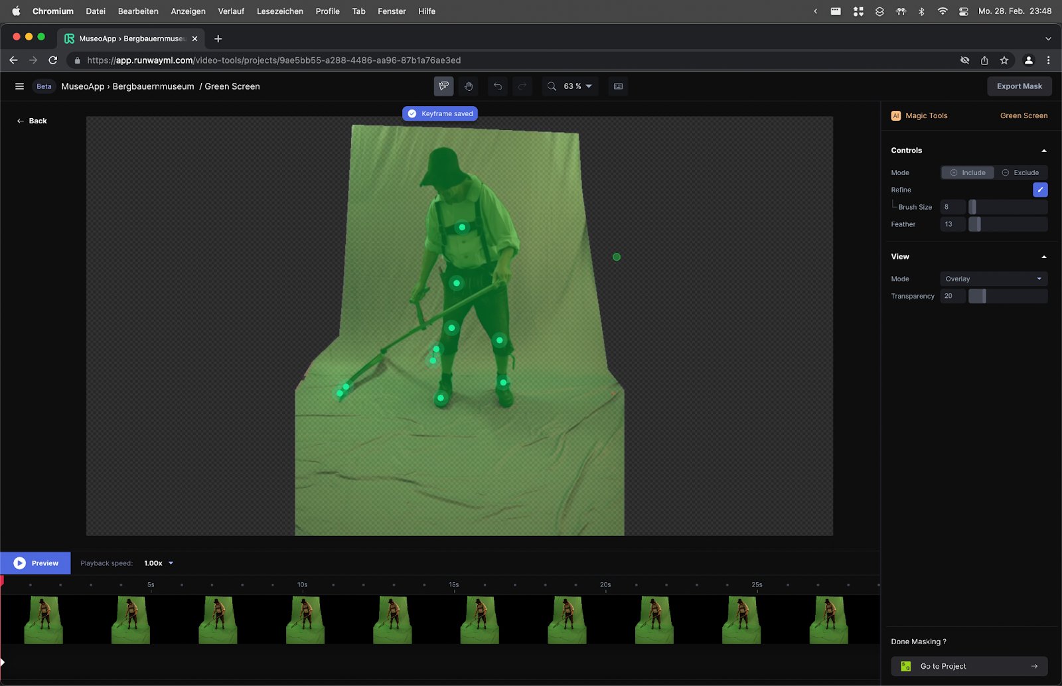This screenshot has height=686, width=1062.
Task: Click the site lock icon
Action: click(x=78, y=60)
